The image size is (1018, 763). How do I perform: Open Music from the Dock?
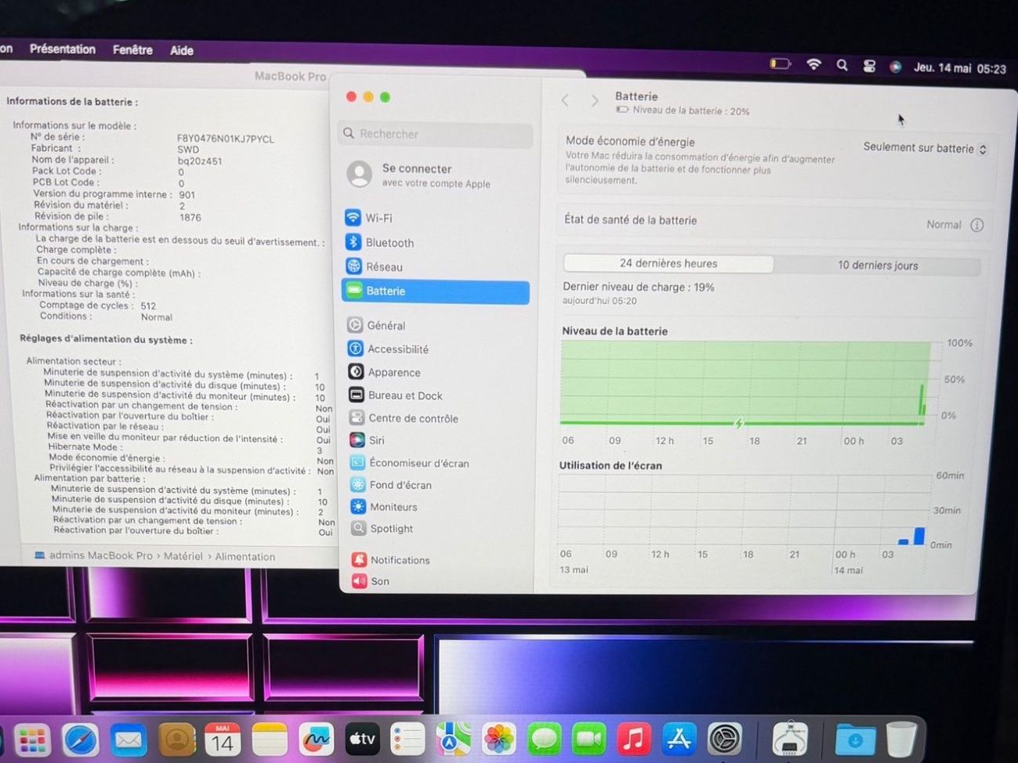tap(634, 739)
